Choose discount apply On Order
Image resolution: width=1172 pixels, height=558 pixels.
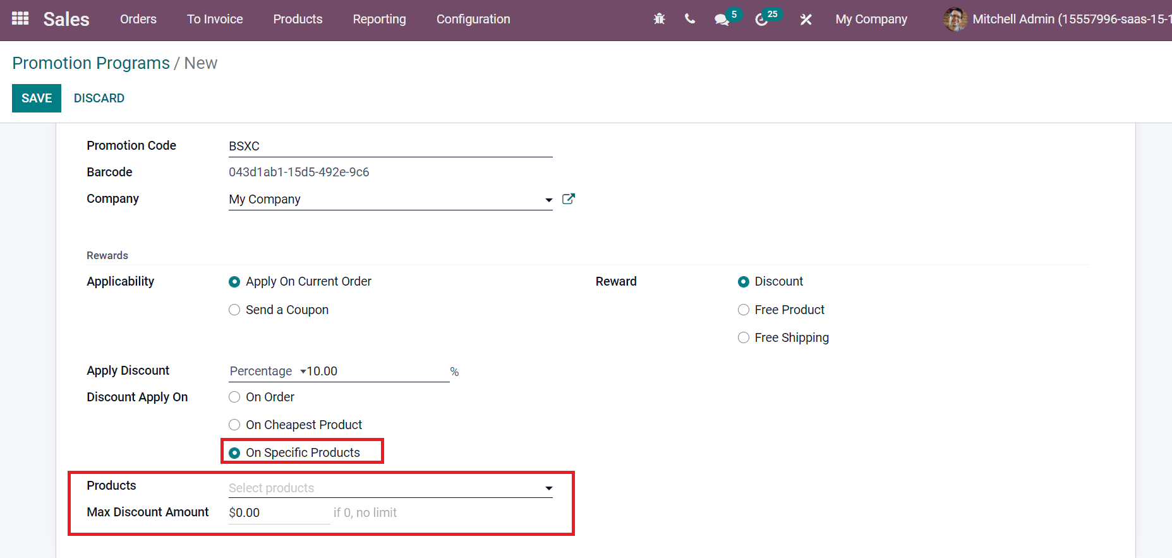(234, 397)
